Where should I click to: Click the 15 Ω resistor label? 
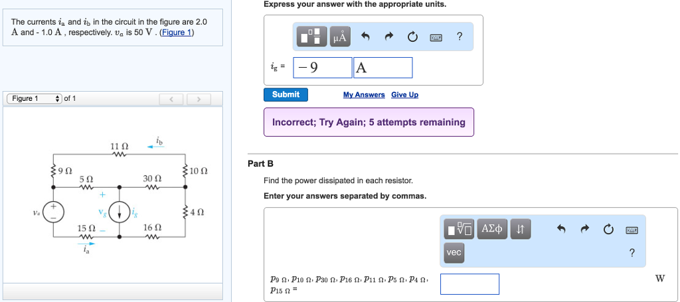click(86, 227)
